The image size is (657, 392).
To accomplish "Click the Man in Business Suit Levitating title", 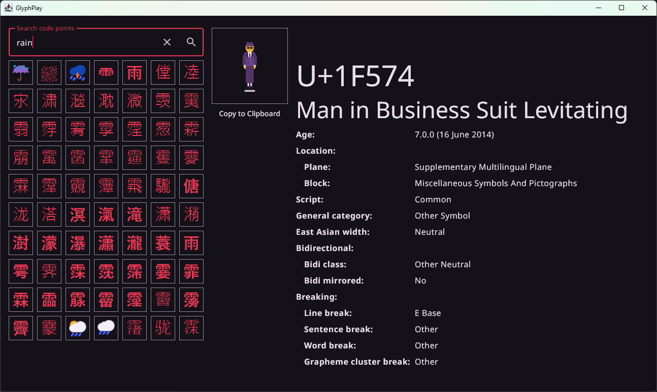I will (x=462, y=110).
